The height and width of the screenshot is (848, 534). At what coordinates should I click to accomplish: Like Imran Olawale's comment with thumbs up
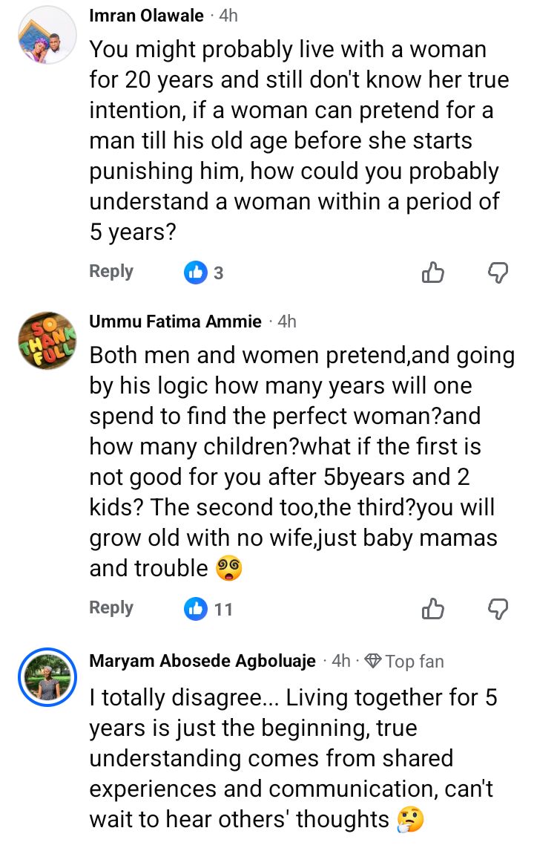[432, 273]
